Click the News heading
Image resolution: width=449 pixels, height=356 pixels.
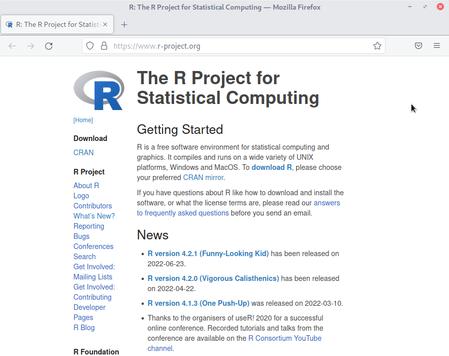(x=152, y=235)
